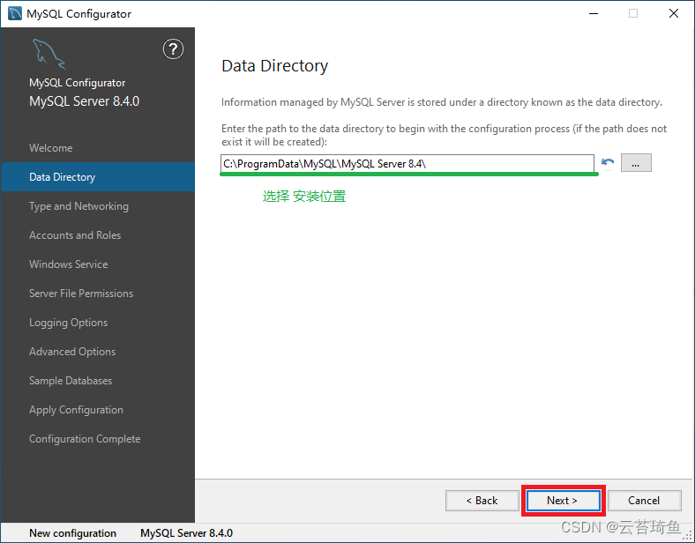Viewport: 695px width, 543px height.
Task: Click the MySQL Configurator title bar icon
Action: tap(15, 14)
